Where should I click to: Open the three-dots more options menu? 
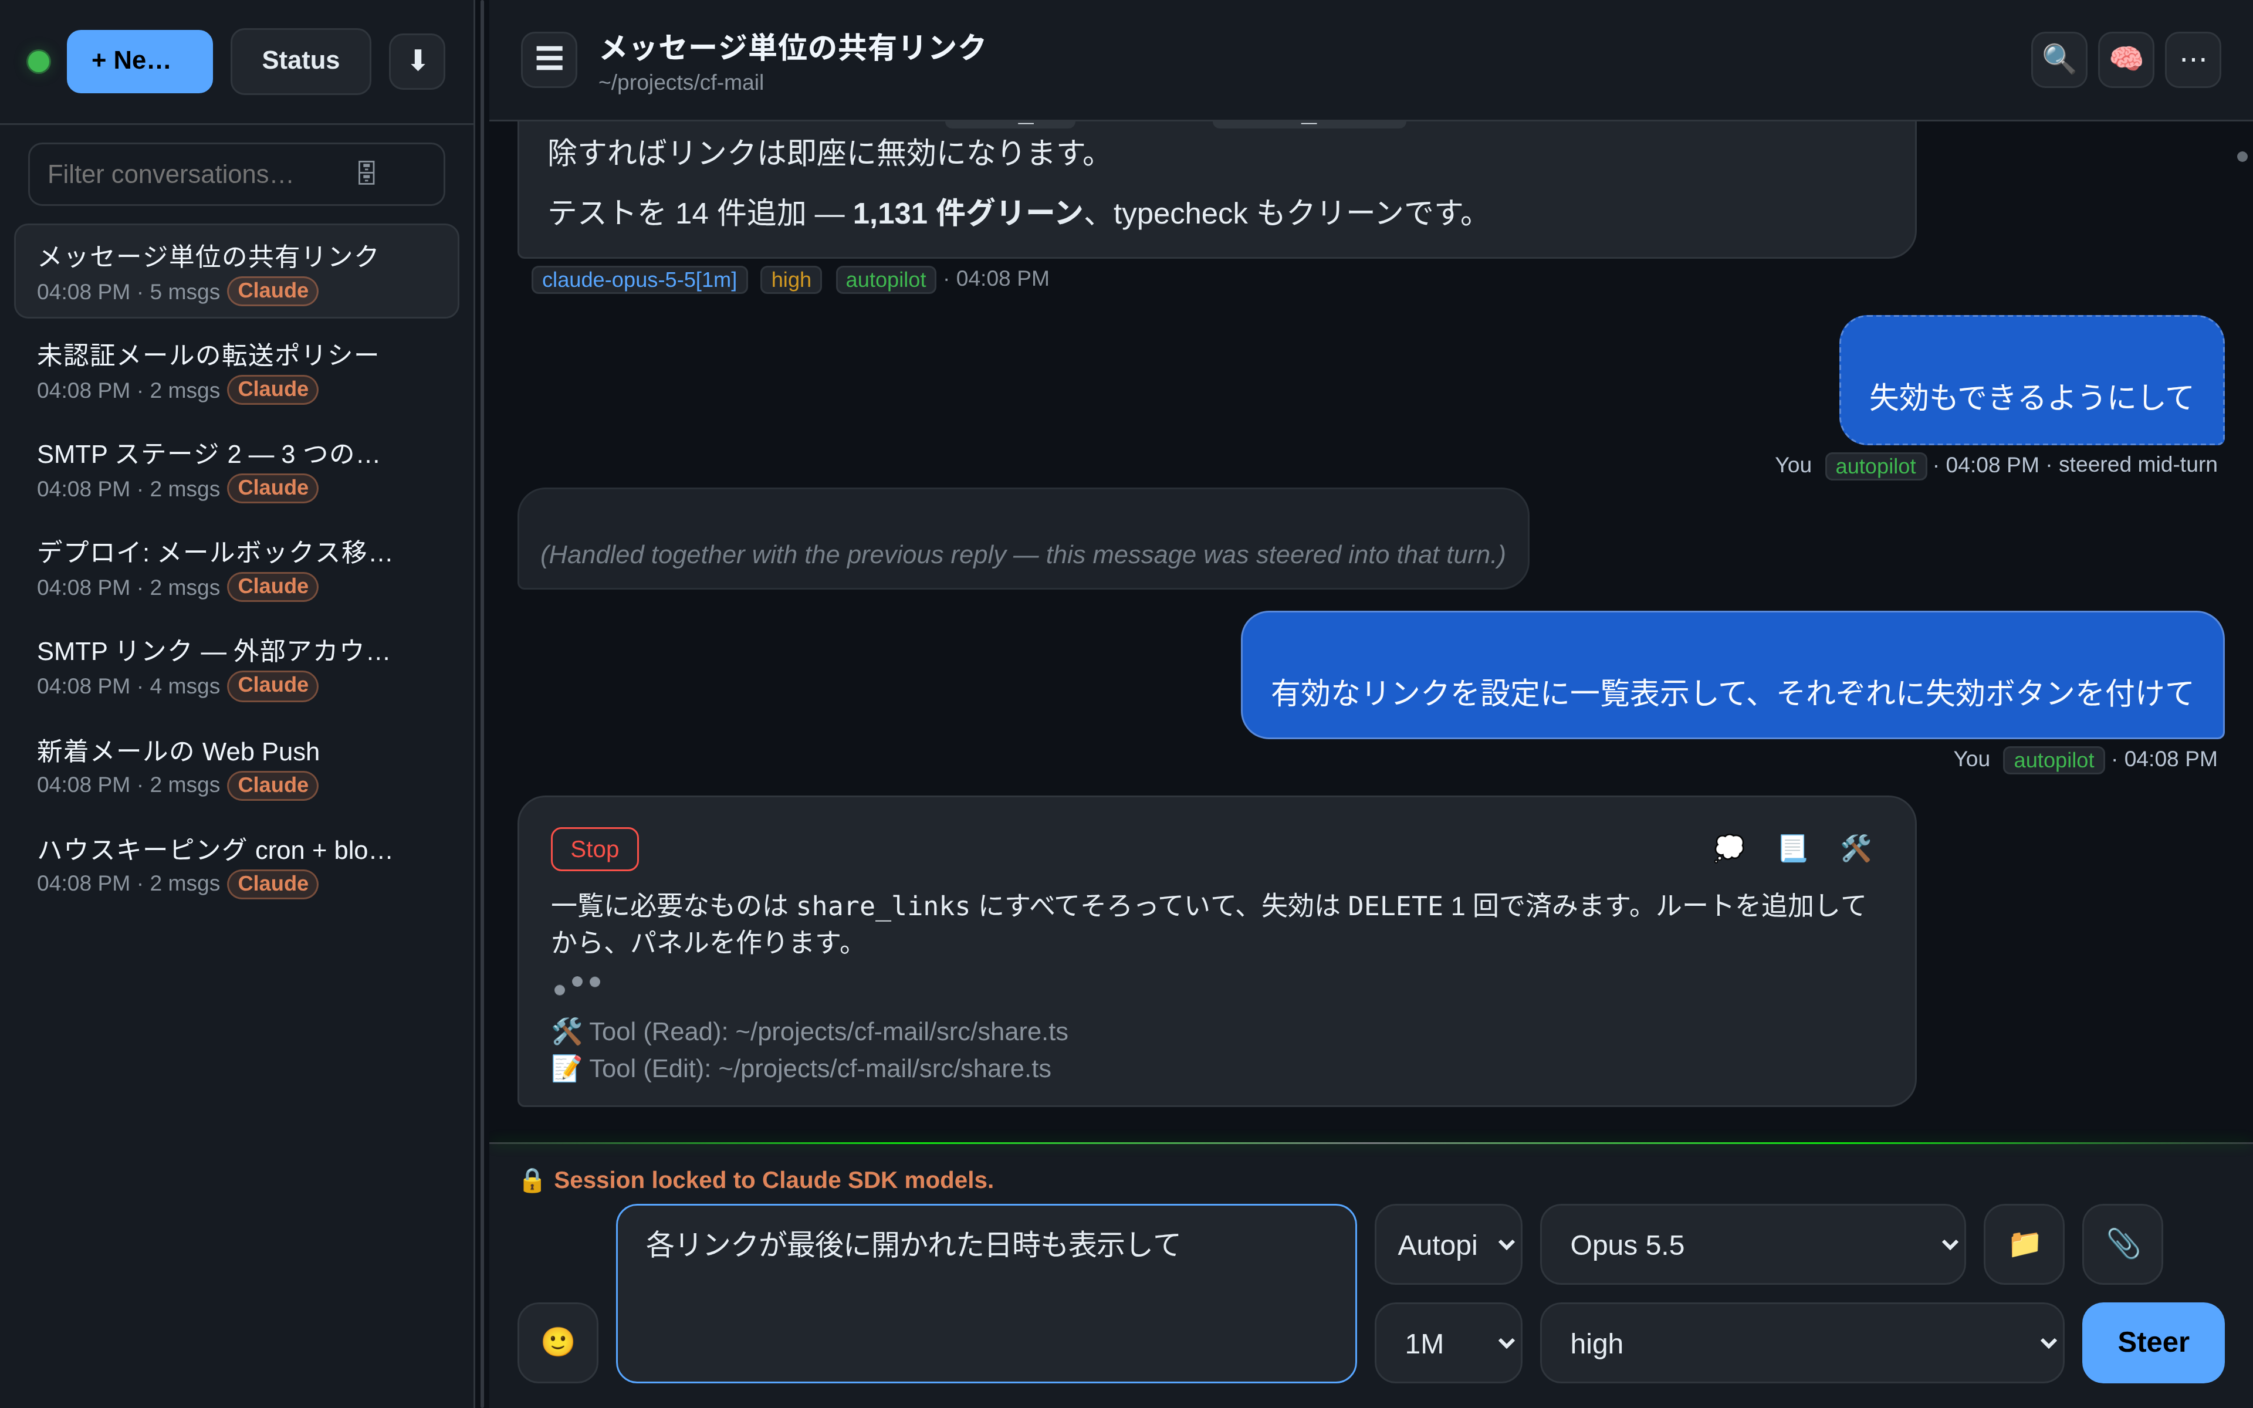click(x=2193, y=60)
